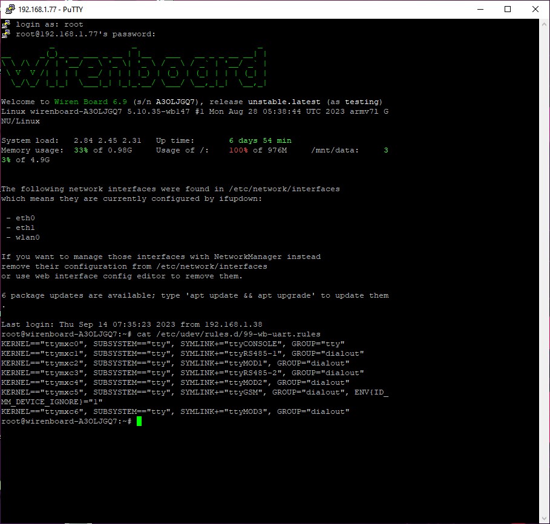This screenshot has width=550, height=524.
Task: Click the 'apt update && apt upgrade' command text
Action: (250, 295)
